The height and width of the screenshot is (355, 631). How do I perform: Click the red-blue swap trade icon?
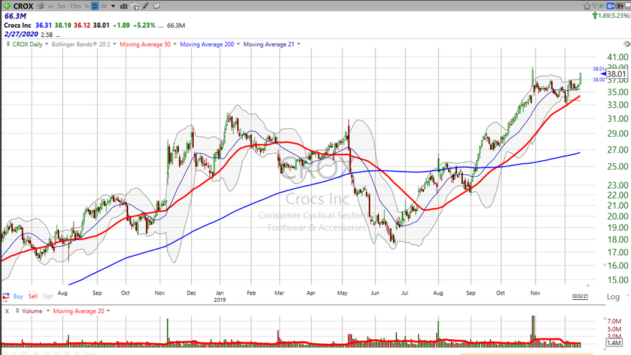(x=6, y=296)
